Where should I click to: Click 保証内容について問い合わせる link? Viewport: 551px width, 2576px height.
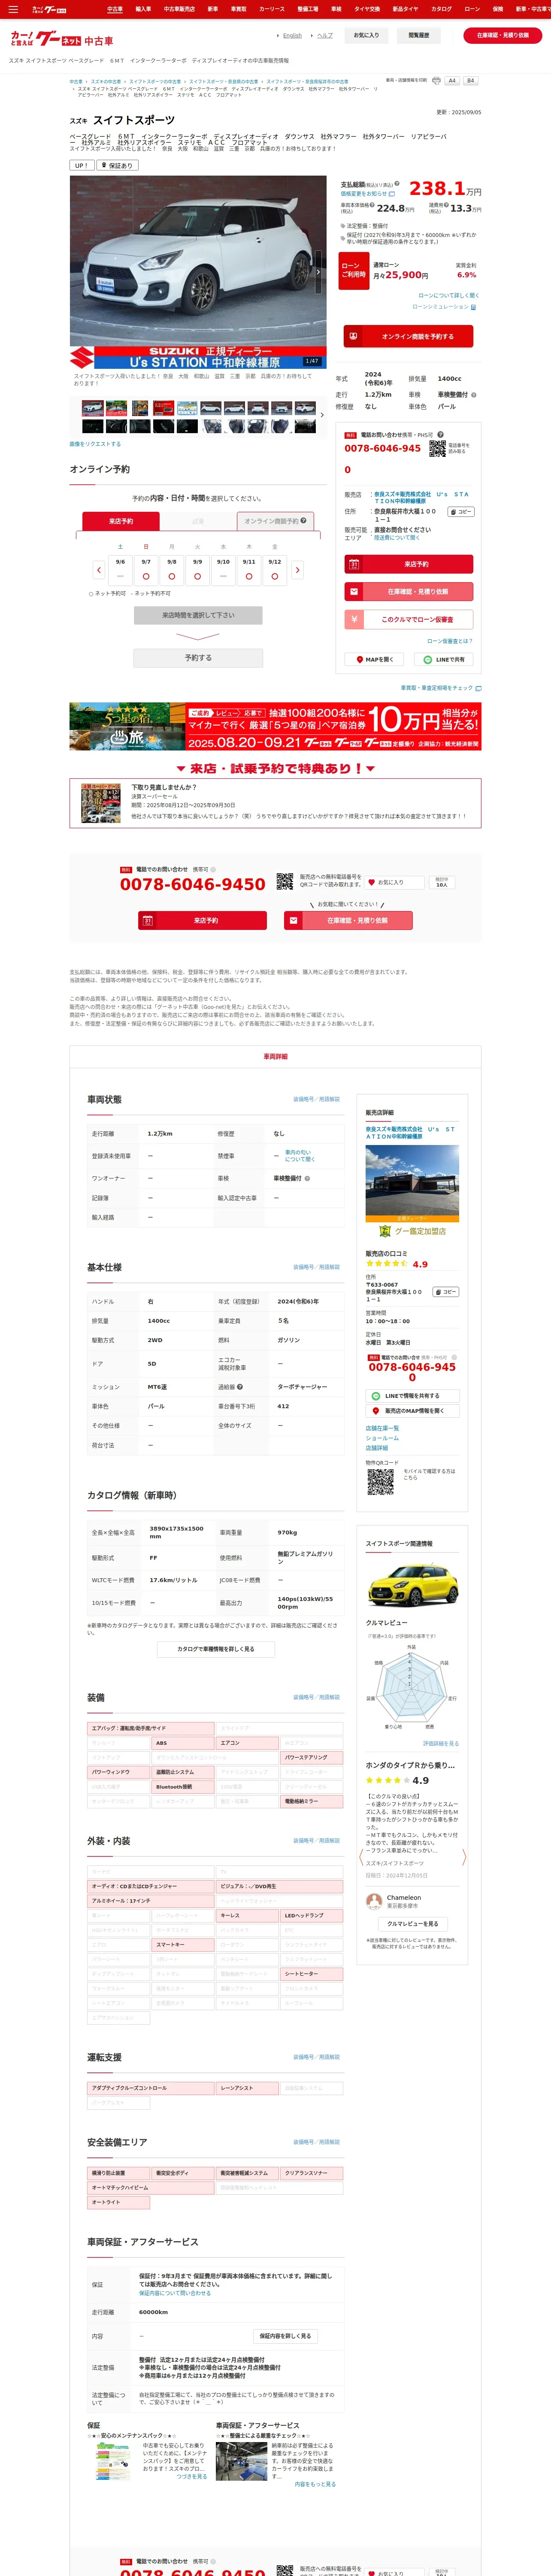(175, 2293)
